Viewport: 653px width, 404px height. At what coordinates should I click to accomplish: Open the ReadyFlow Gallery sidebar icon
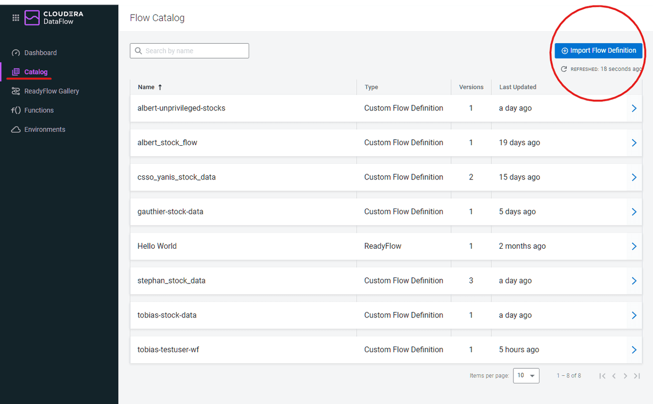pyautogui.click(x=16, y=91)
